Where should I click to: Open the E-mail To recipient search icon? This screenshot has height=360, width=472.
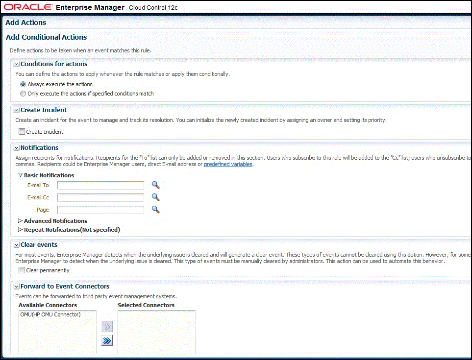point(155,185)
